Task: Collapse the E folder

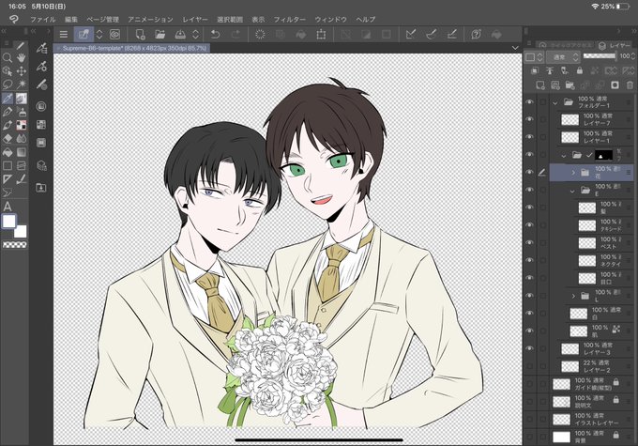Action: [572, 191]
